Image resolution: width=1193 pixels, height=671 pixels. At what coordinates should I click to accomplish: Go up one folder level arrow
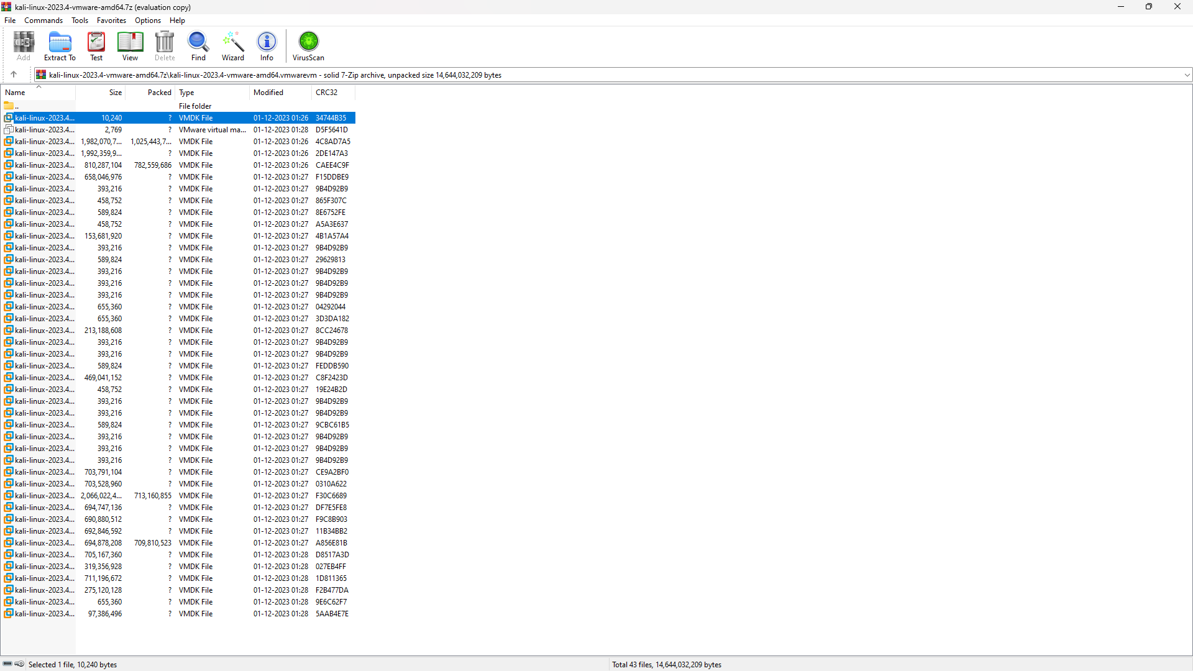(14, 75)
